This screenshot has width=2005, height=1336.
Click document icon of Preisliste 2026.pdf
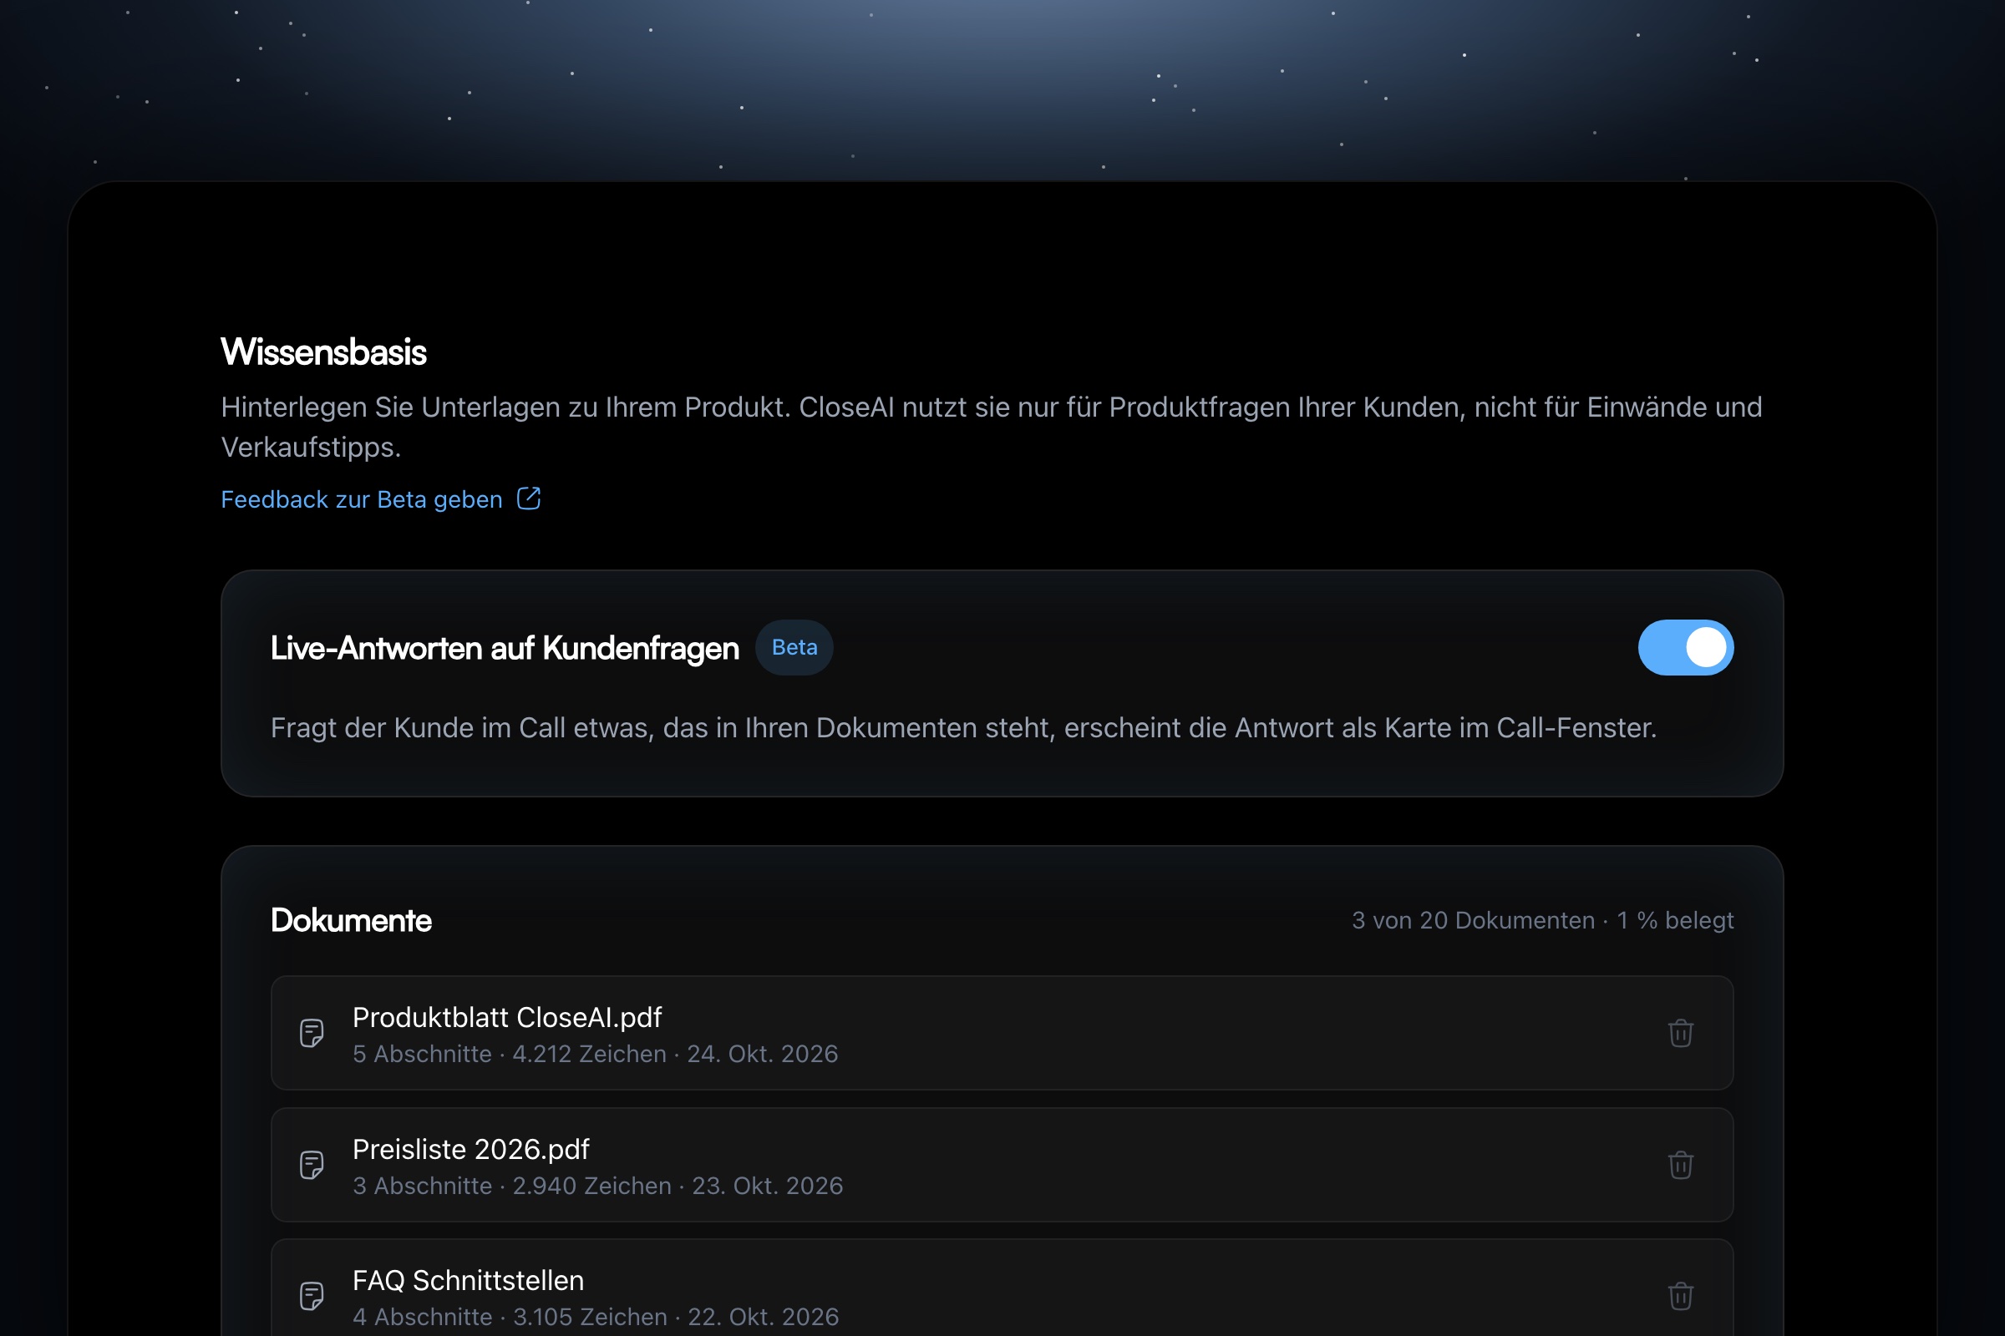[312, 1165]
